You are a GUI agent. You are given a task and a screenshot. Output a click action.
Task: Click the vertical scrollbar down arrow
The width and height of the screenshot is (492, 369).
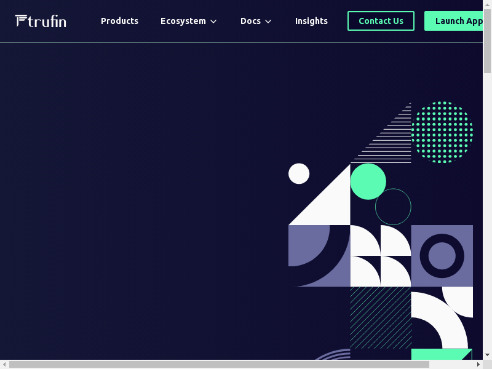tap(487, 355)
